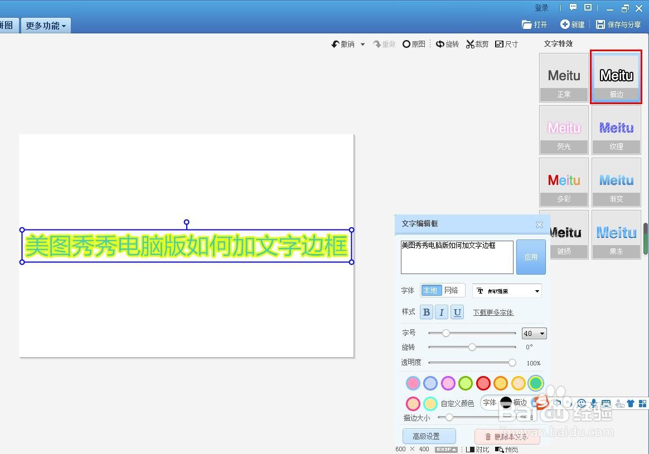Click the 透明度 opacity slider handle
This screenshot has height=454, width=649.
(512, 363)
